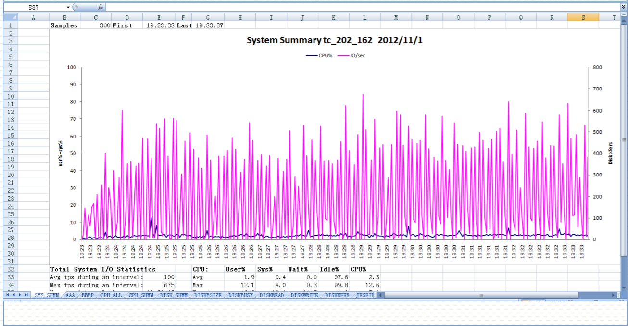
Task: Expand the formula bar with double chevron
Action: 623,8
